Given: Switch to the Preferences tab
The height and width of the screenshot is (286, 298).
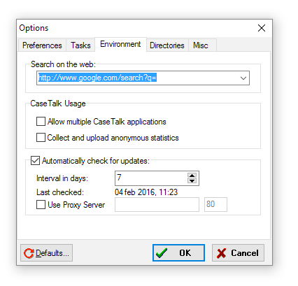Looking at the screenshot, I should point(42,45).
